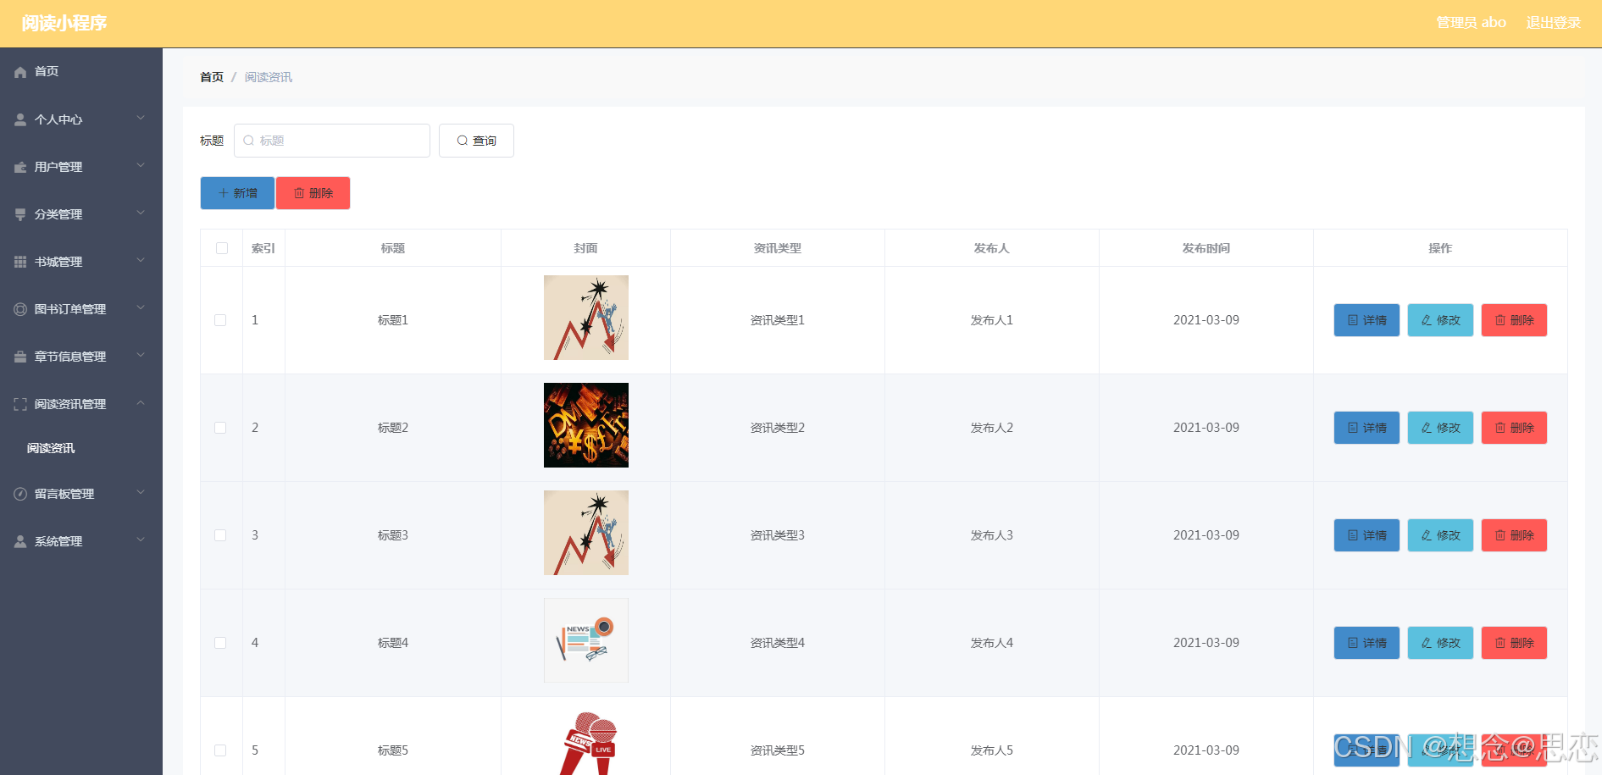Image resolution: width=1602 pixels, height=775 pixels.
Task: Click the 图书订单管理 sidebar icon
Action: click(20, 309)
